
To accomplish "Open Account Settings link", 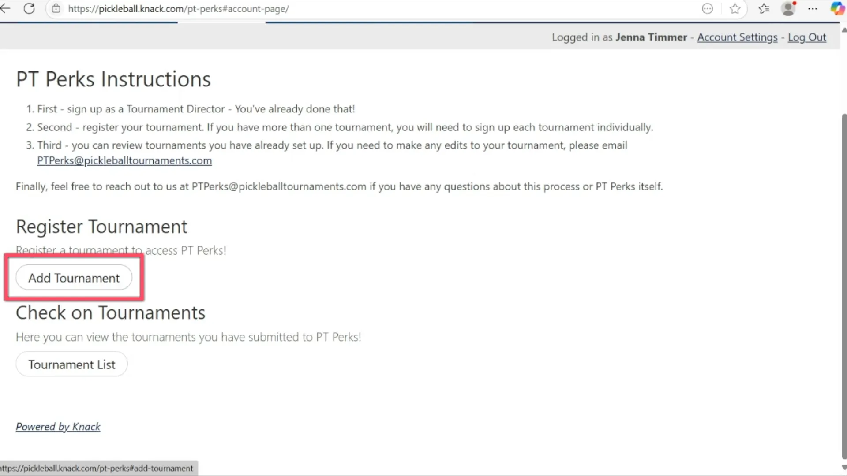I will point(737,37).
